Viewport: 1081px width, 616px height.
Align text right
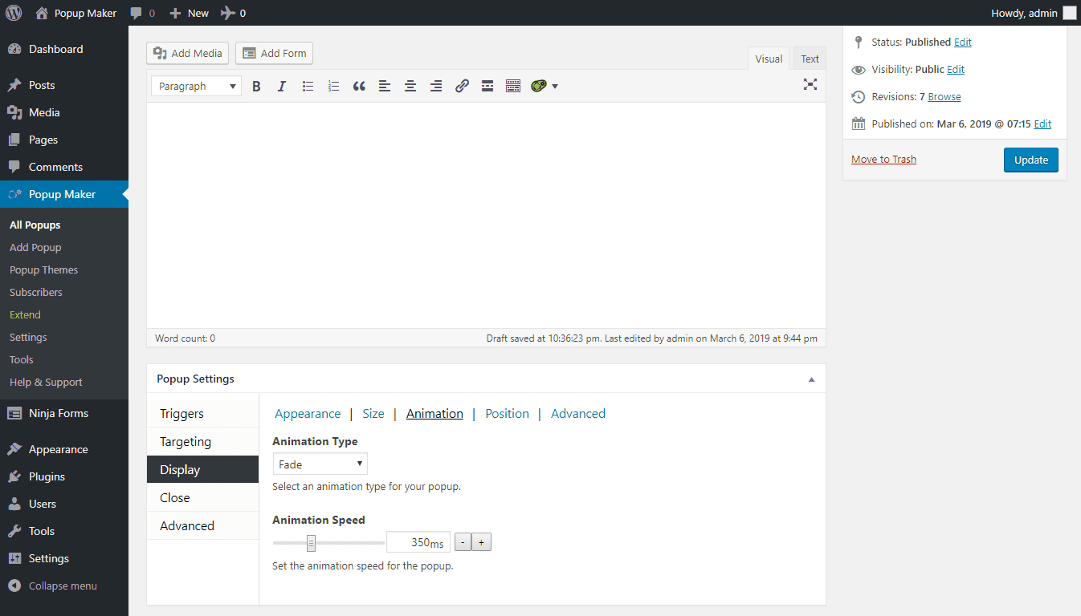click(436, 86)
